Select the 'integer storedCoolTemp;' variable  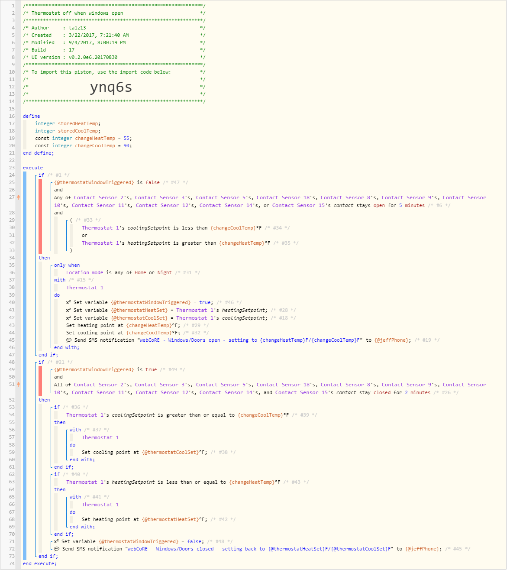point(68,131)
